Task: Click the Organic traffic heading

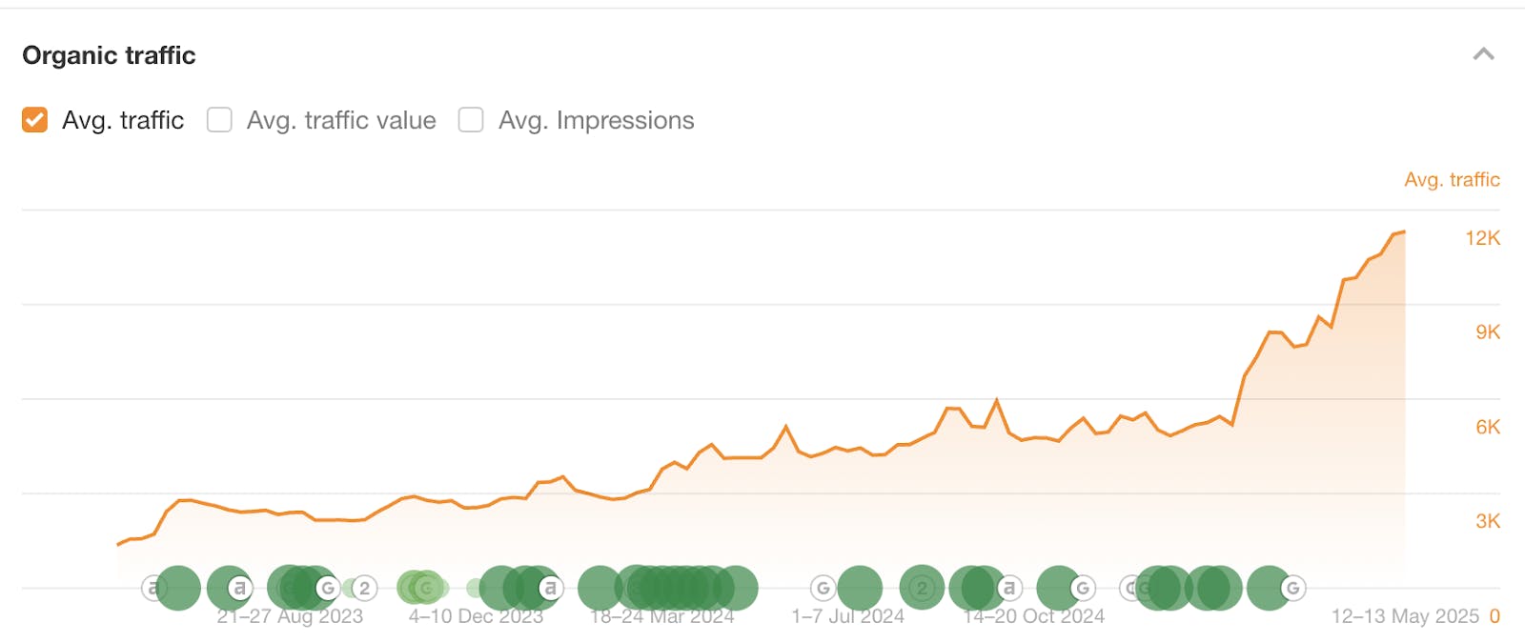Action: pos(108,55)
